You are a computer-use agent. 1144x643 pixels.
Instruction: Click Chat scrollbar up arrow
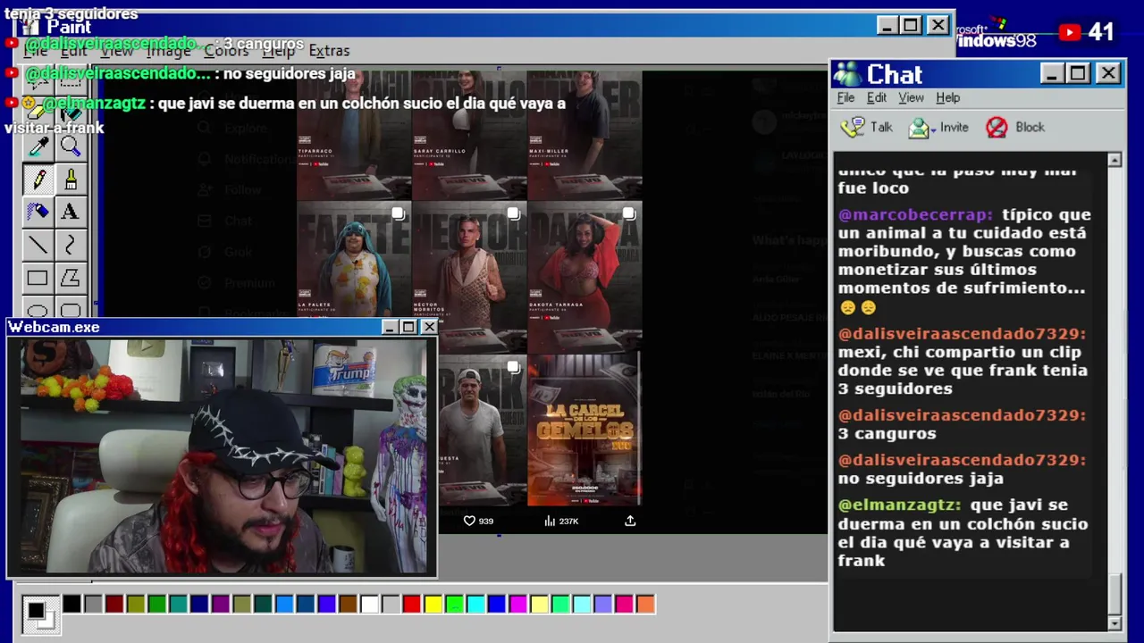(x=1115, y=160)
